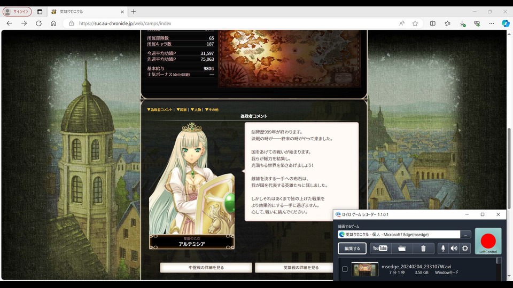The height and width of the screenshot is (288, 513).
Task: Select the 英雄クロニクル browser tab
Action: click(87, 12)
